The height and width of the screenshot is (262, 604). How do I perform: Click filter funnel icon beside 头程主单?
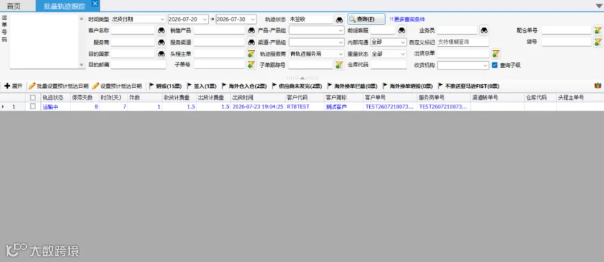pyautogui.click(x=251, y=54)
